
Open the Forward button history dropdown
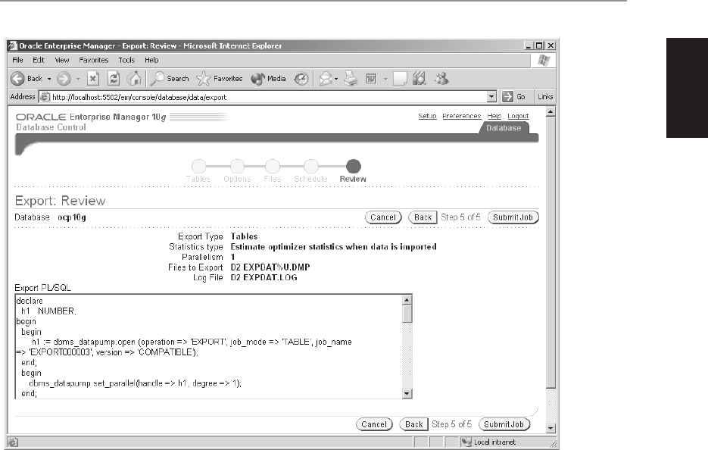(78, 79)
